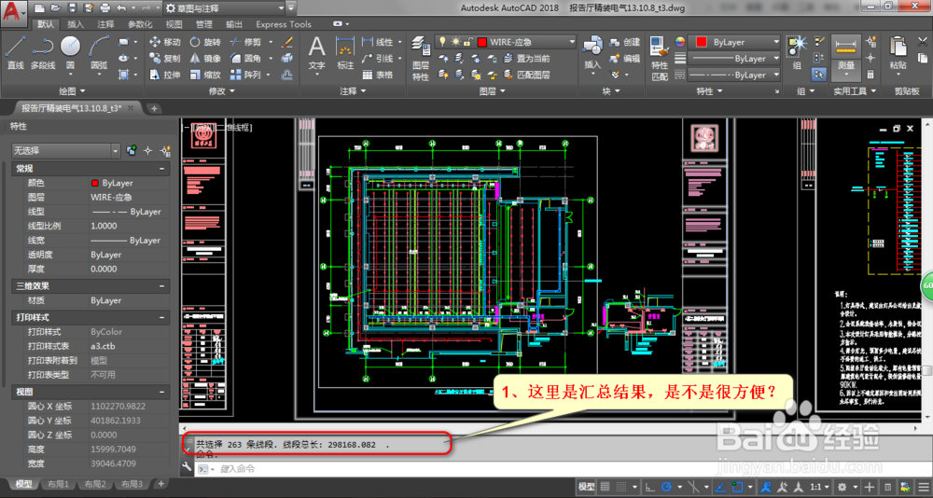The image size is (933, 498).
Task: Toggle PICKADD mode icon in Properties panel
Action: pyautogui.click(x=132, y=150)
